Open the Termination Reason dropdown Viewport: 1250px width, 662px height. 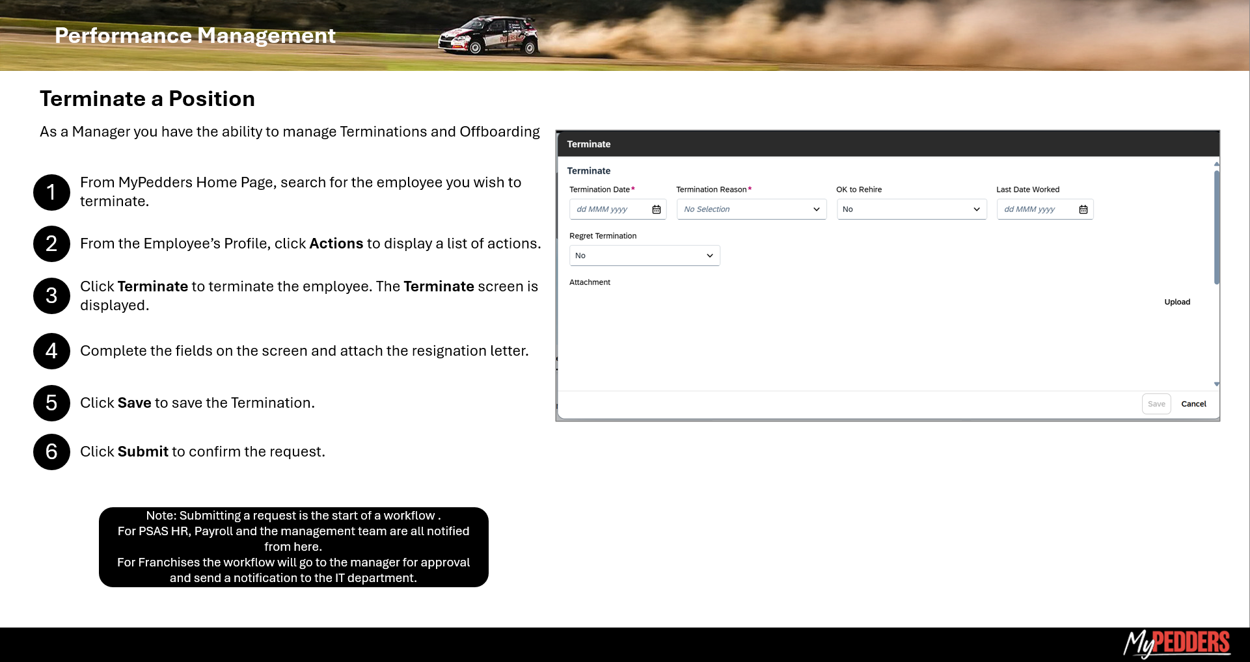[x=752, y=209]
